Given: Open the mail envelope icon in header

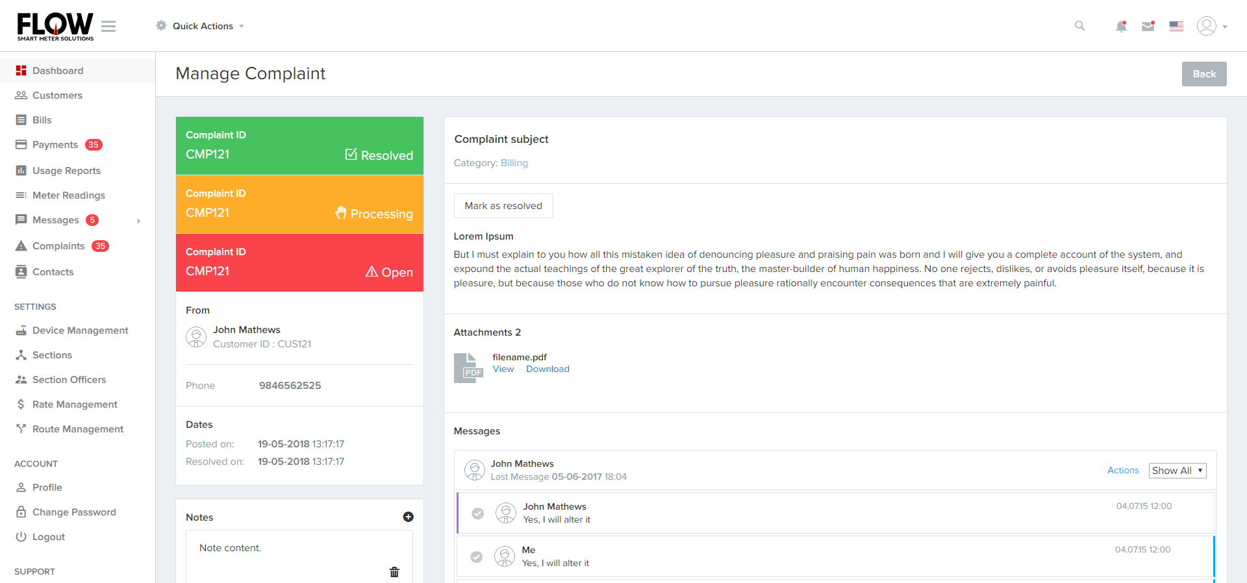Looking at the screenshot, I should 1148,27.
